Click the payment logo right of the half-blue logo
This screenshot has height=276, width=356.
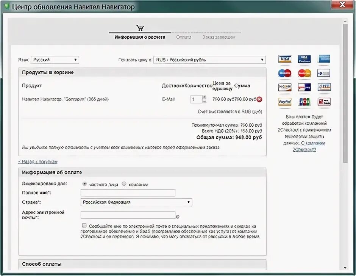point(324,87)
